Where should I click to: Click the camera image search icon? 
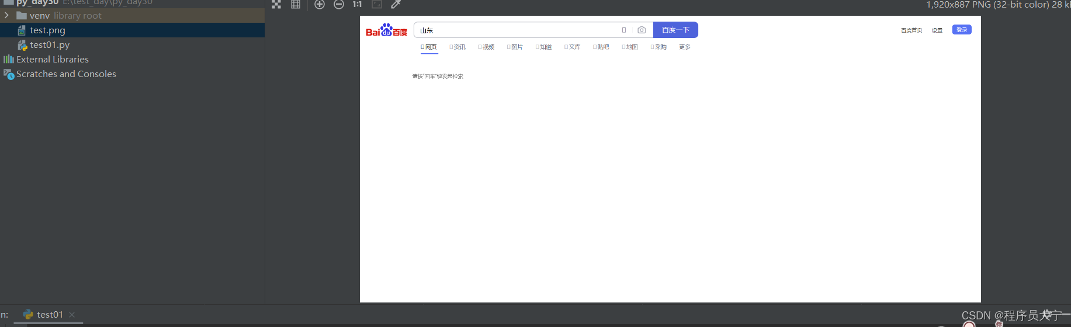click(642, 30)
